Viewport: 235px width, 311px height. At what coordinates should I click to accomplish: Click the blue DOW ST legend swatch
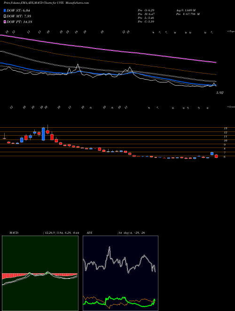5,11
